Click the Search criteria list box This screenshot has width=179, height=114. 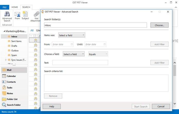pyautogui.click(x=106, y=83)
